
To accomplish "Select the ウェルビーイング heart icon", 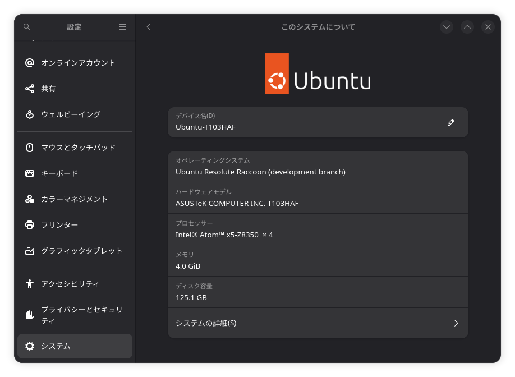I will [x=30, y=114].
